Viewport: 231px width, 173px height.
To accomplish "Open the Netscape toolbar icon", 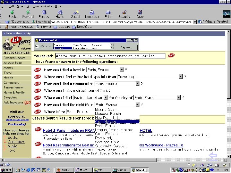I will point(92,14).
